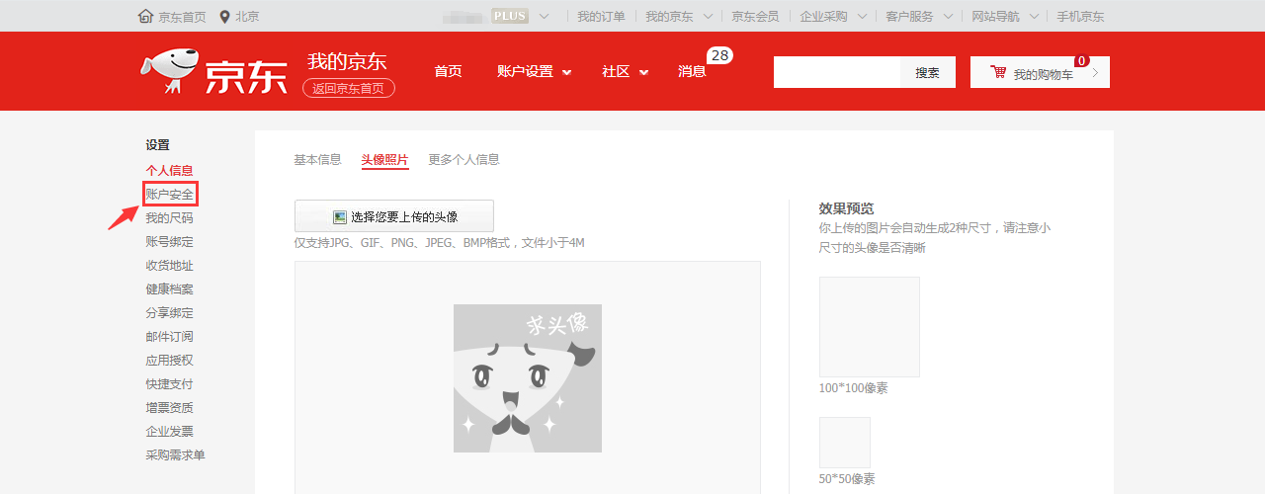Viewport: 1265px width, 494px height.
Task: Open 消息 in navigation bar
Action: pos(692,71)
